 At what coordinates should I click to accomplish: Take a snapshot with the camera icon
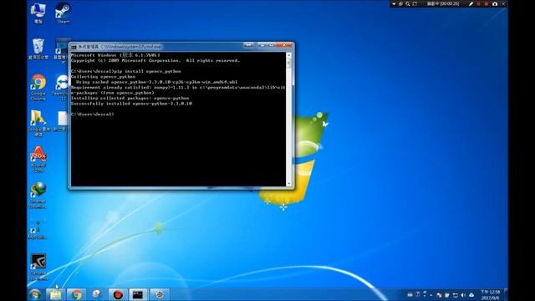pyautogui.click(x=495, y=3)
